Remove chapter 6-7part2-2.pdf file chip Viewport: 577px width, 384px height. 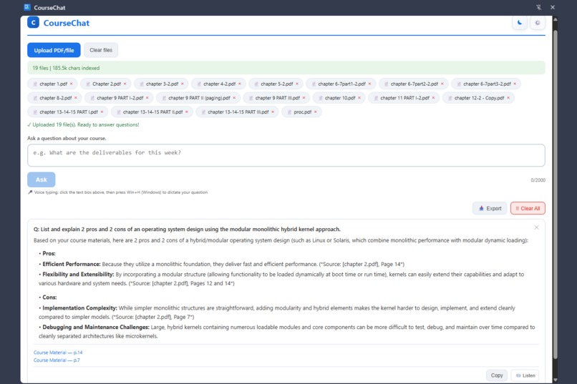click(x=442, y=84)
